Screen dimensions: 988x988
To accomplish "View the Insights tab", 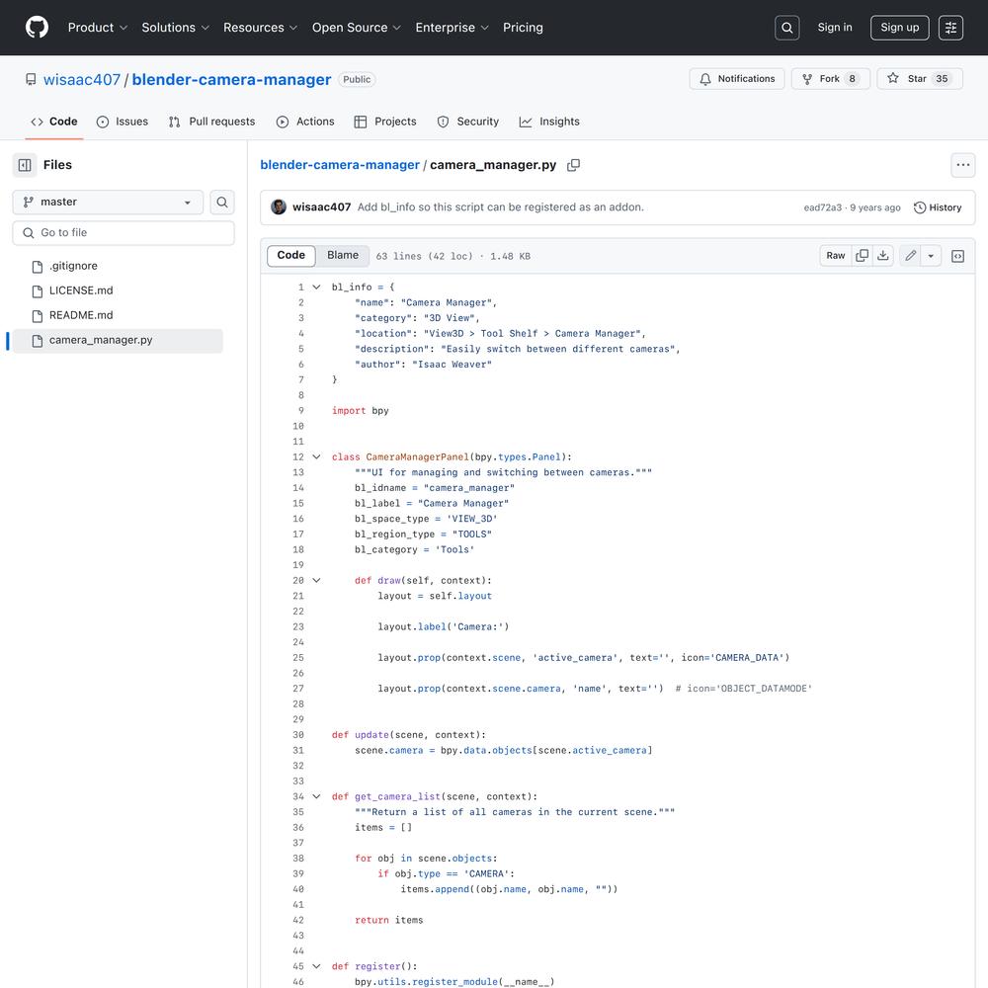I will point(548,122).
